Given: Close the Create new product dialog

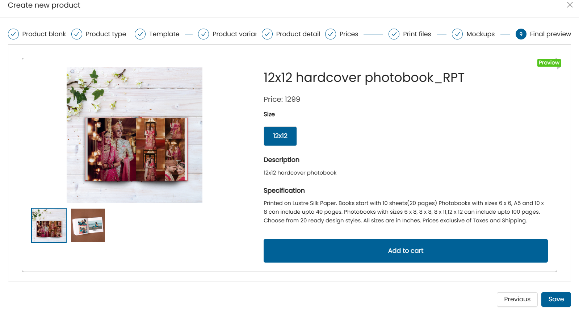Looking at the screenshot, I should coord(570,5).
